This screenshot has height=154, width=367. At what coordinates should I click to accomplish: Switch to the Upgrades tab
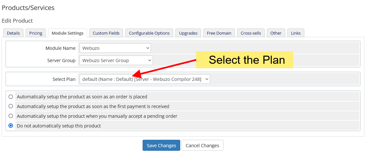[x=188, y=33]
